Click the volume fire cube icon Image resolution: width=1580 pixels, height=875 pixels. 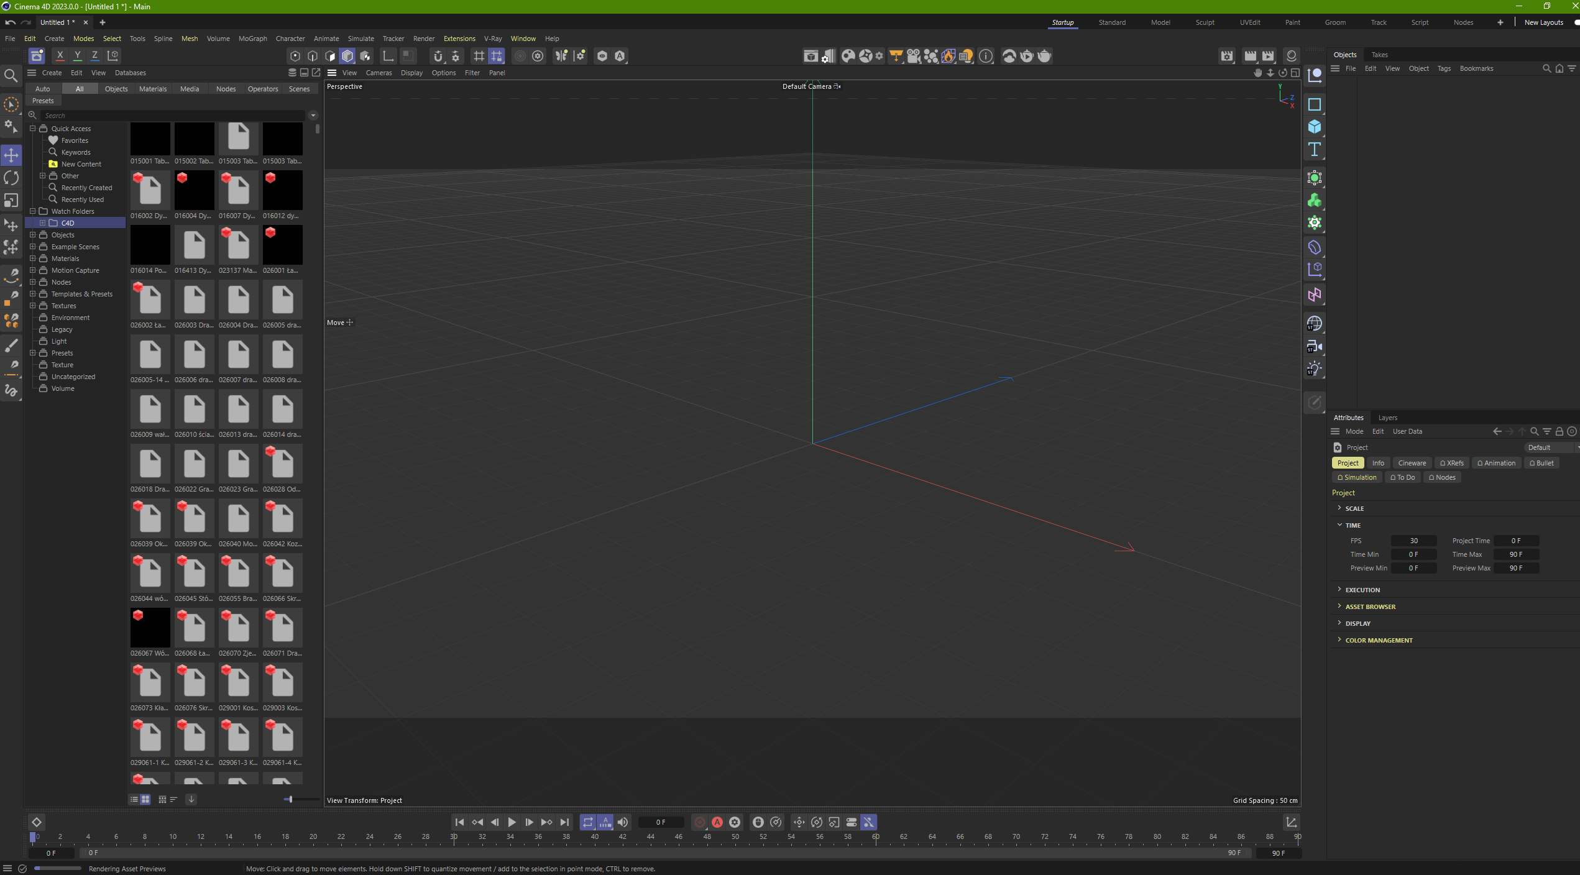pos(948,56)
